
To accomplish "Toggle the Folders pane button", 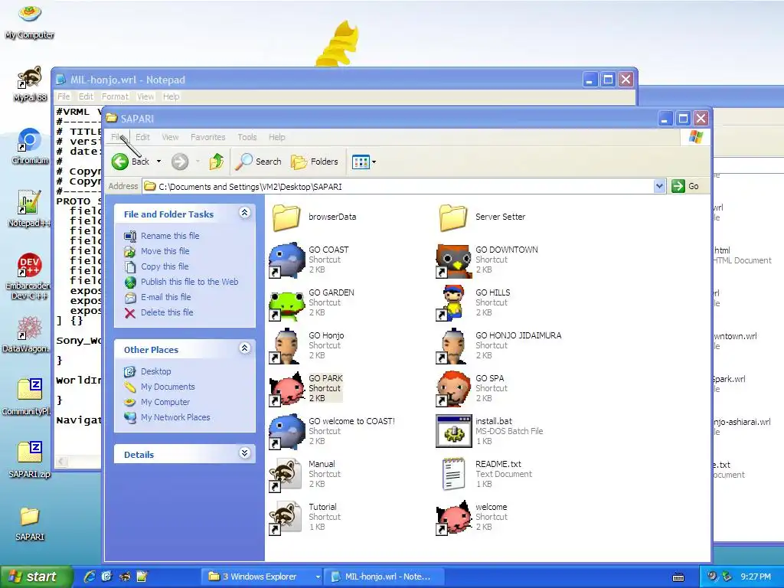I will (x=315, y=162).
